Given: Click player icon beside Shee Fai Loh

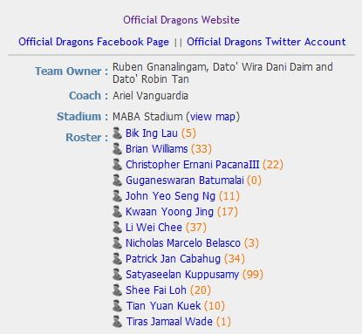Looking at the screenshot, I should tap(117, 290).
